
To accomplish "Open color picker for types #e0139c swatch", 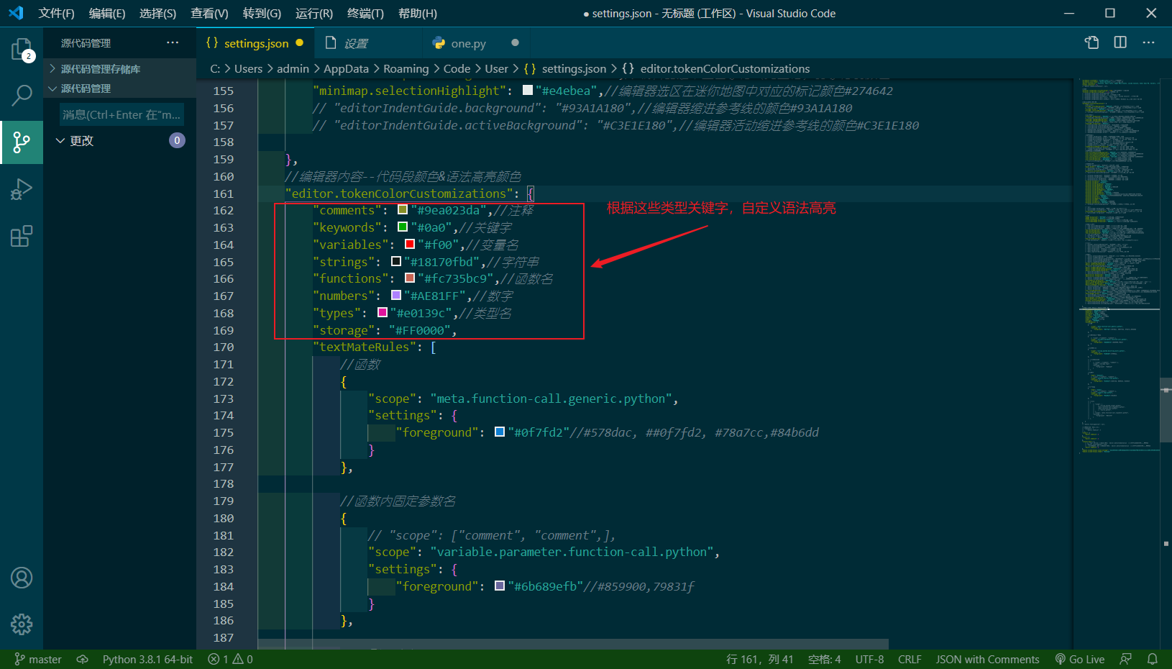I will pos(383,313).
